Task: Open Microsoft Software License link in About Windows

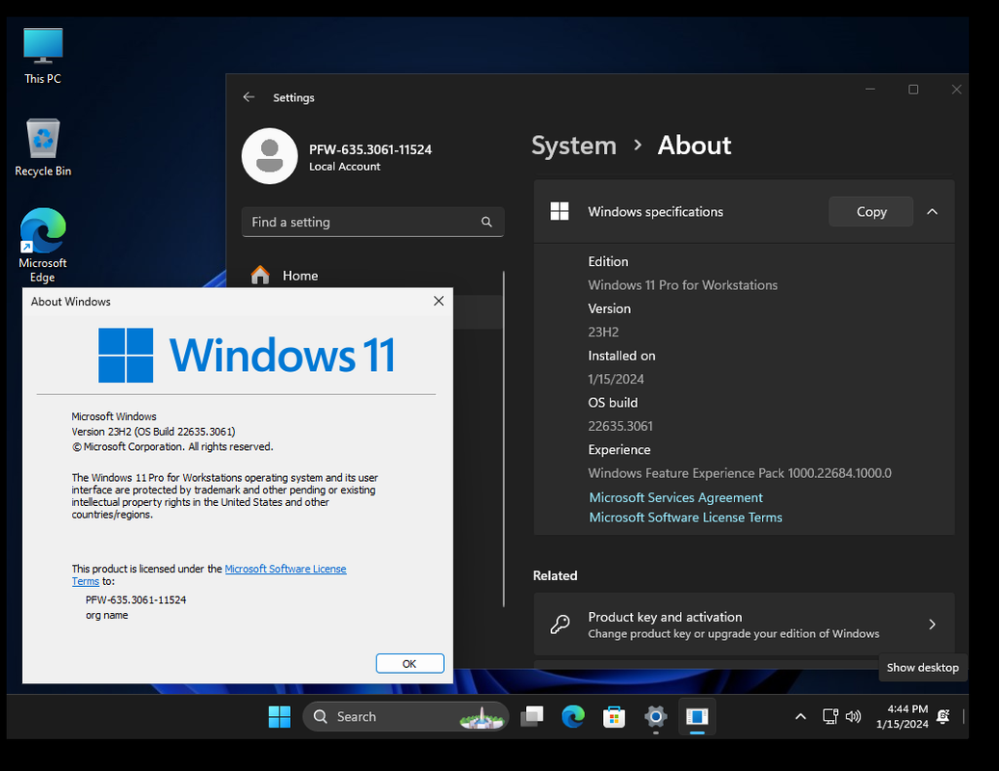Action: [285, 569]
